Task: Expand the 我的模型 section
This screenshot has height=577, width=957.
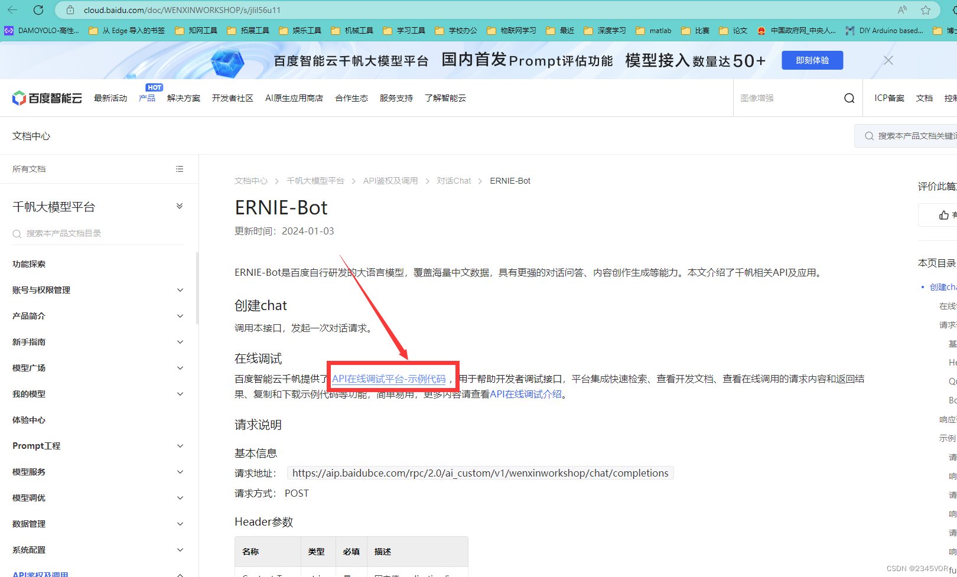Action: coord(98,394)
